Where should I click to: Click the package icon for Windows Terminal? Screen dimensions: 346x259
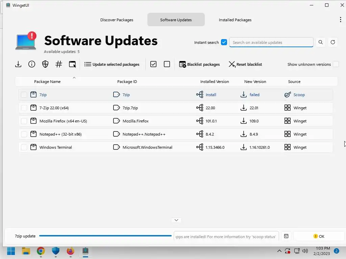click(33, 147)
